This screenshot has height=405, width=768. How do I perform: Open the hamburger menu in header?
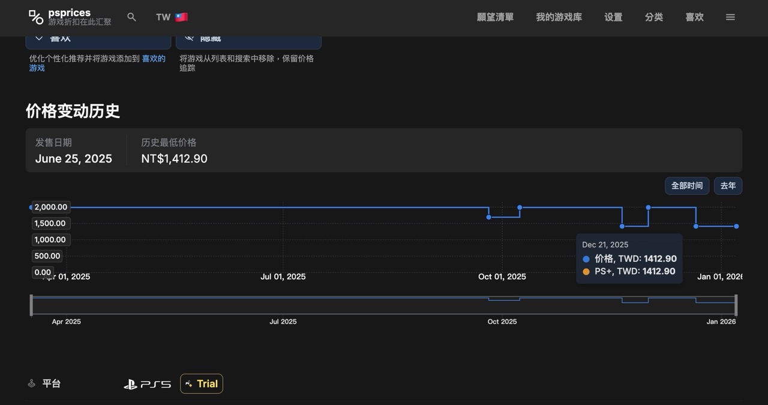click(730, 17)
